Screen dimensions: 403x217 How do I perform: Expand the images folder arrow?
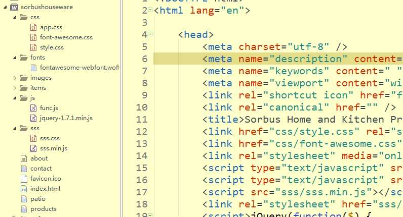[x=15, y=78]
